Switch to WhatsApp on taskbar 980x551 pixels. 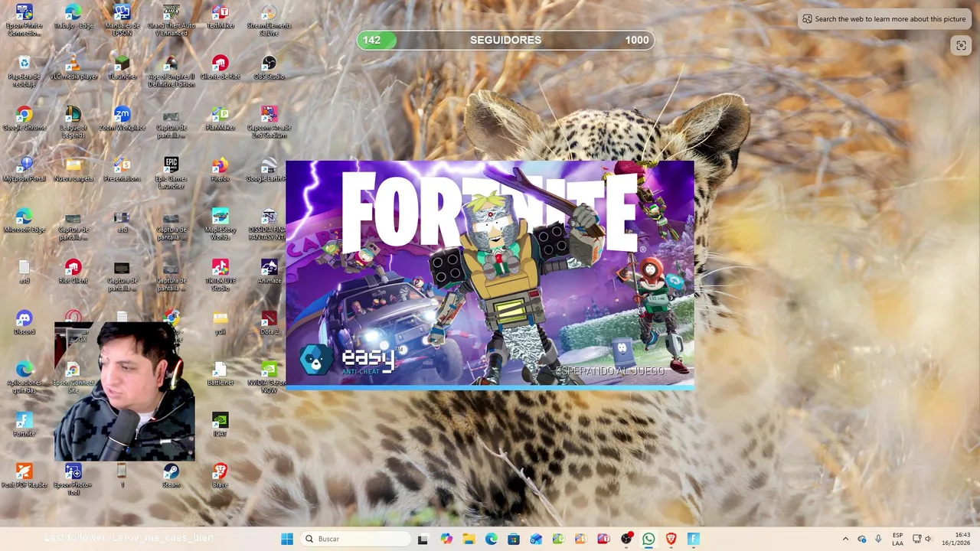point(648,539)
